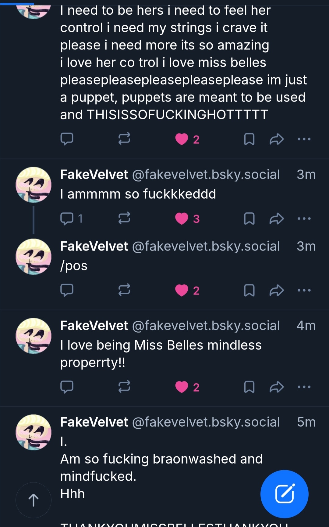Open the FakeVelvet profile name on the 5m post
329x527 pixels.
(x=94, y=422)
